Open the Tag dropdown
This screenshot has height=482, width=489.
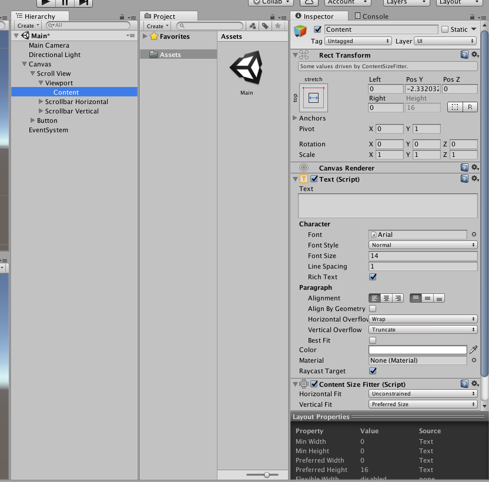pyautogui.click(x=358, y=41)
